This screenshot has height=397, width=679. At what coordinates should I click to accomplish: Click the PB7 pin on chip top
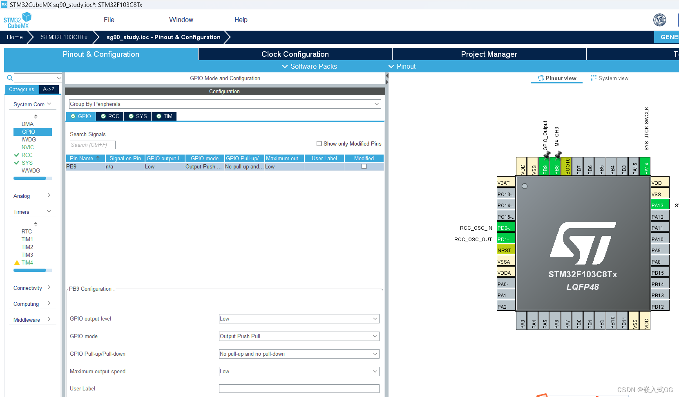[x=578, y=166]
